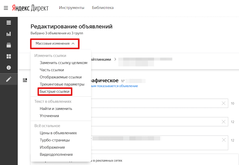Open the statistics bar chart icon
The height and width of the screenshot is (165, 239).
9,34
